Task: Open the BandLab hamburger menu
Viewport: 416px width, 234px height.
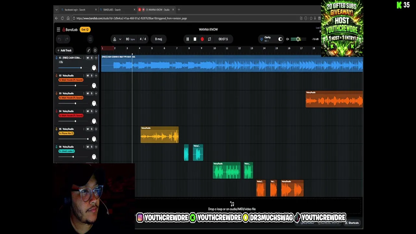Action: 58,30
